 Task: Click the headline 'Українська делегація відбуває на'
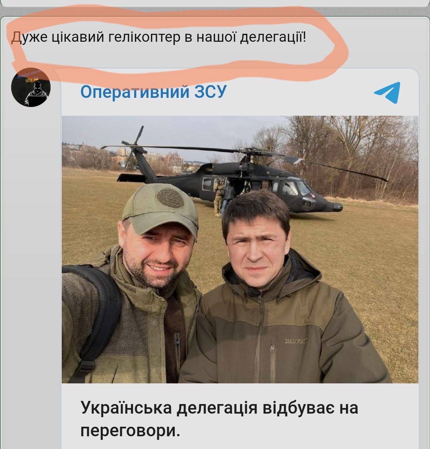(219, 408)
